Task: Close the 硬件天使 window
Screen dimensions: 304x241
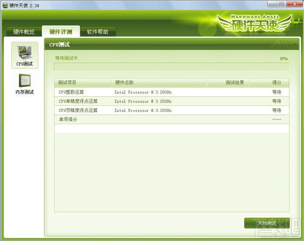Action: [x=294, y=4]
